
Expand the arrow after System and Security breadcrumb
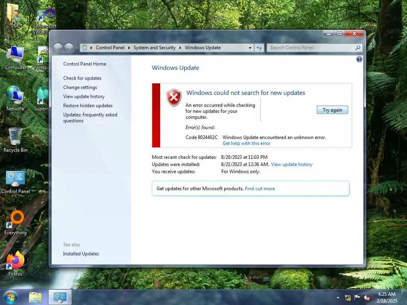(180, 48)
